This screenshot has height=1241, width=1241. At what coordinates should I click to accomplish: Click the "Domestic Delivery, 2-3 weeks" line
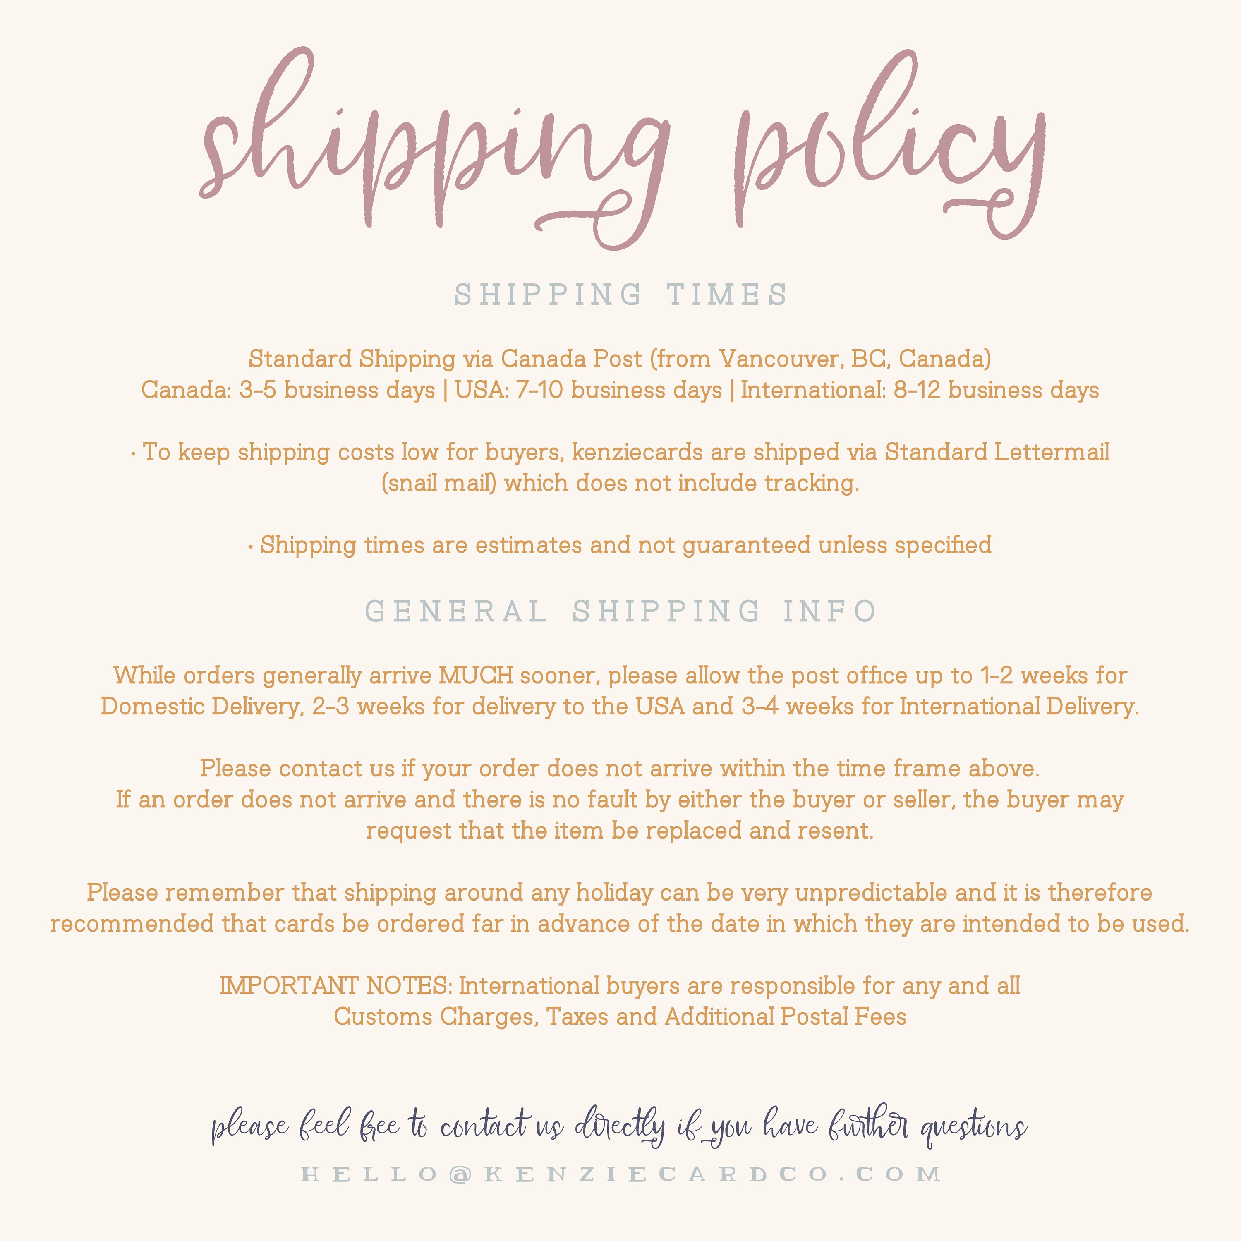point(620,707)
